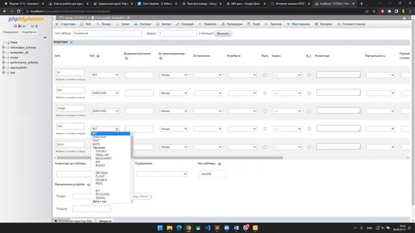Open Zoom app from taskbar
The height and width of the screenshot is (233, 415).
click(x=226, y=228)
